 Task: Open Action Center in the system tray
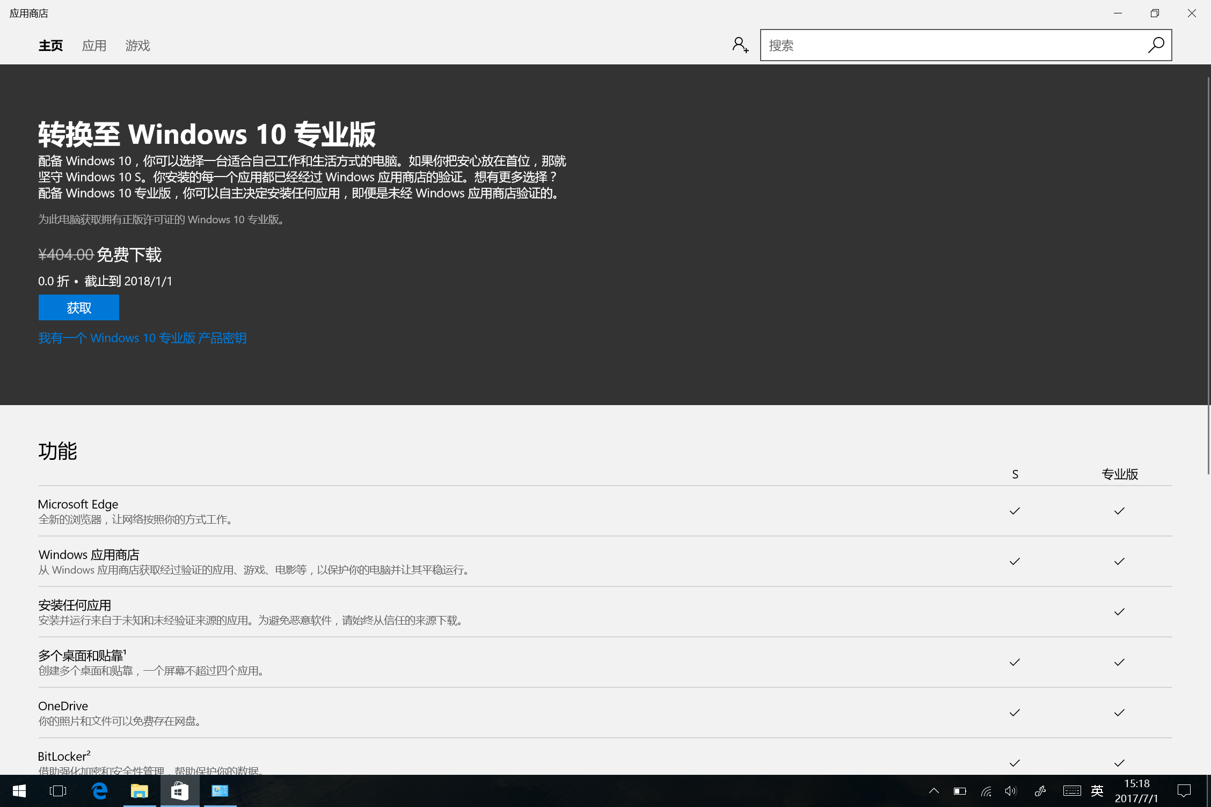pos(1185,791)
